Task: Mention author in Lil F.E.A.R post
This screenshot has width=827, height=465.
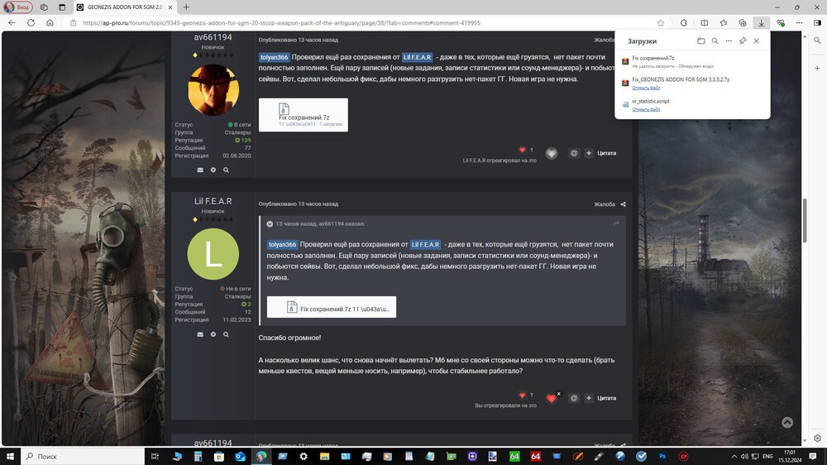Action: click(574, 398)
